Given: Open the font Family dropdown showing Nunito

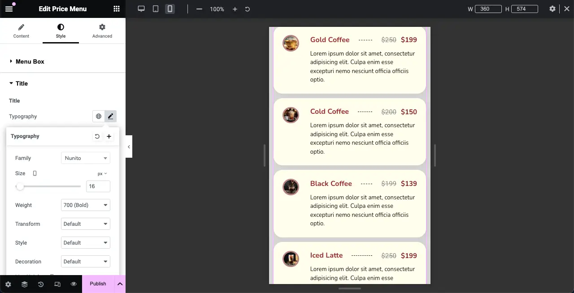Looking at the screenshot, I should 86,158.
